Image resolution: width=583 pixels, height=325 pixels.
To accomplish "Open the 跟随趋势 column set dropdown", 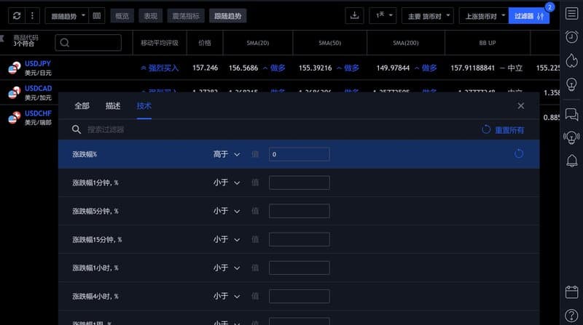I will click(67, 16).
